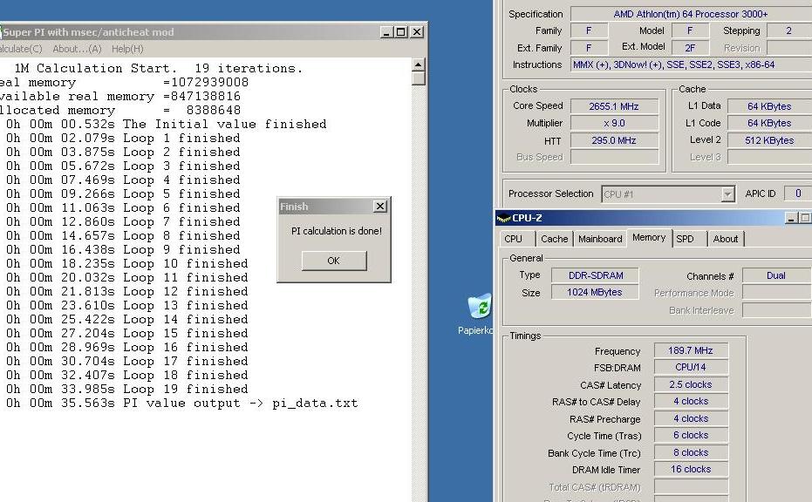This screenshot has width=812, height=502.
Task: Click the allocated memory 8388648 line
Action: point(120,110)
